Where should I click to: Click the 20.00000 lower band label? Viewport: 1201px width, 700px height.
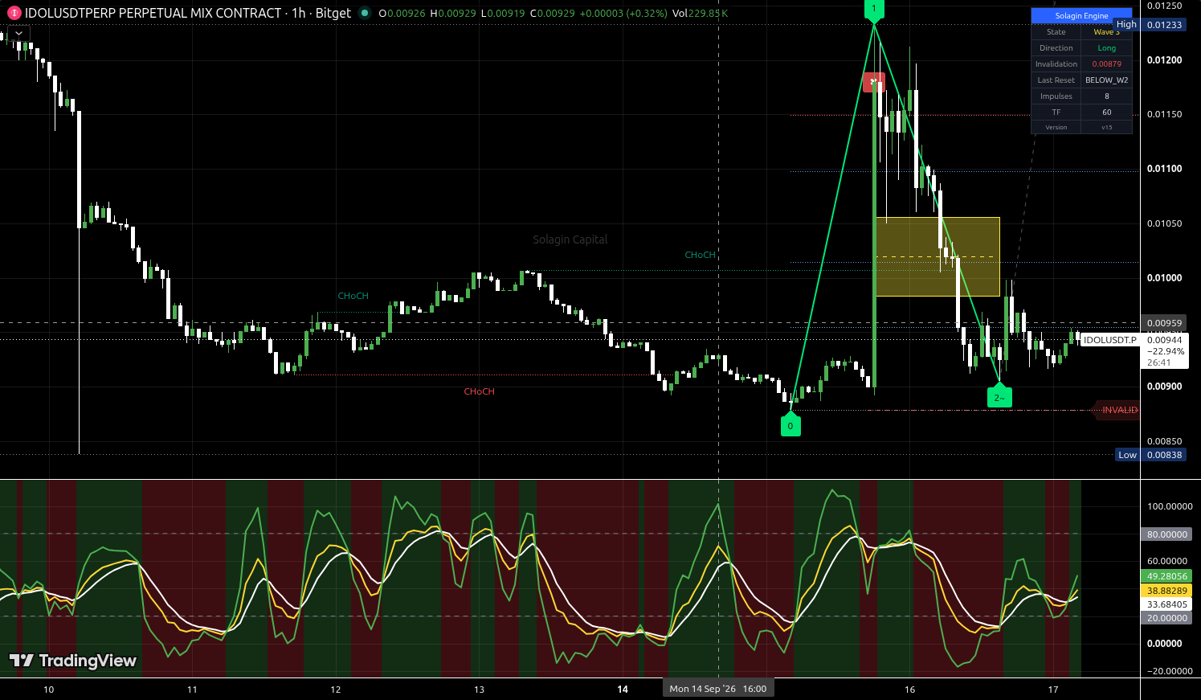[x=1166, y=618]
